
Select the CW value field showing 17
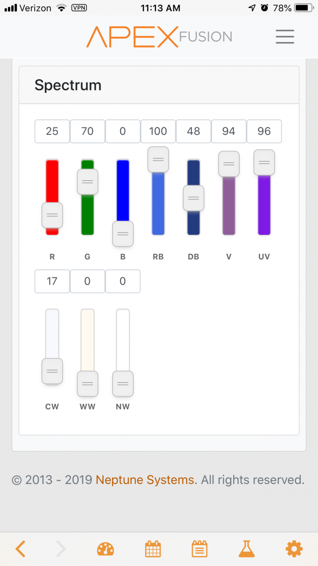52,281
